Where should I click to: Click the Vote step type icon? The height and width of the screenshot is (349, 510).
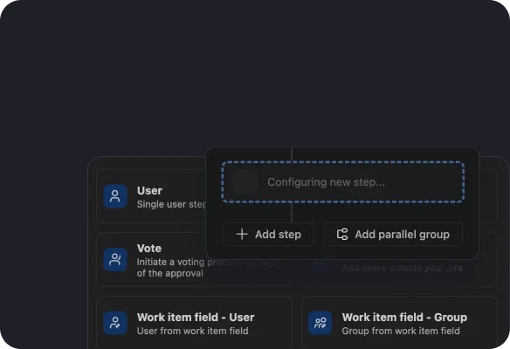coord(114,259)
